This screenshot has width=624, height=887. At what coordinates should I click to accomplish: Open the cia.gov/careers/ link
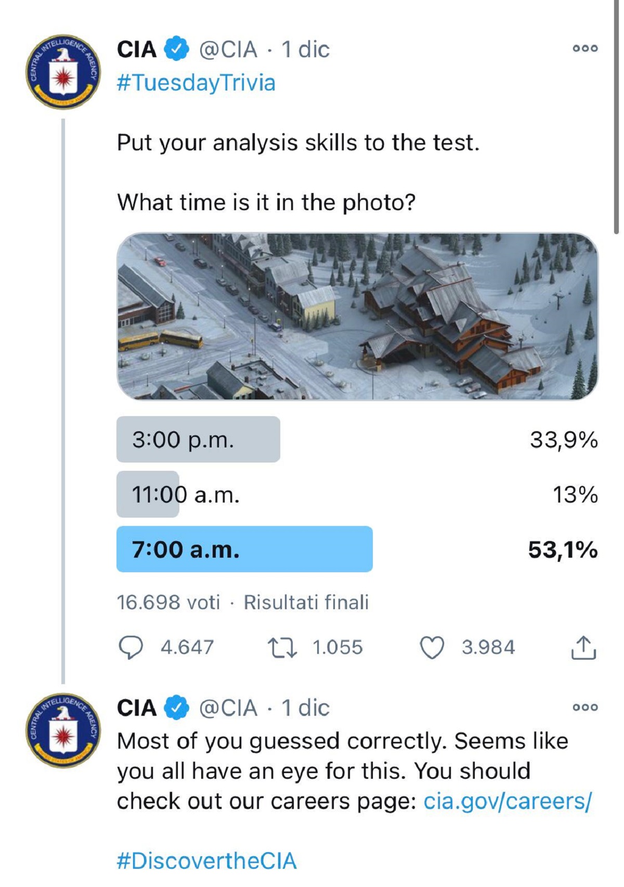pyautogui.click(x=508, y=801)
